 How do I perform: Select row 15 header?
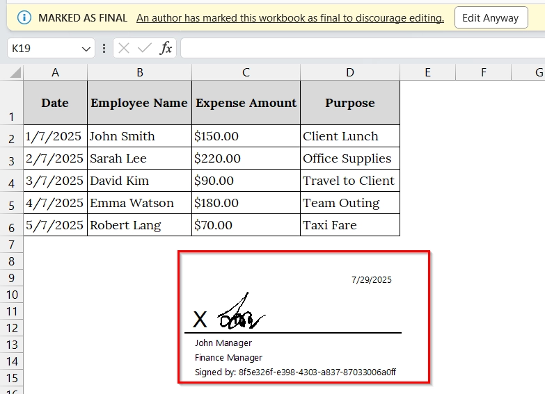(x=11, y=378)
